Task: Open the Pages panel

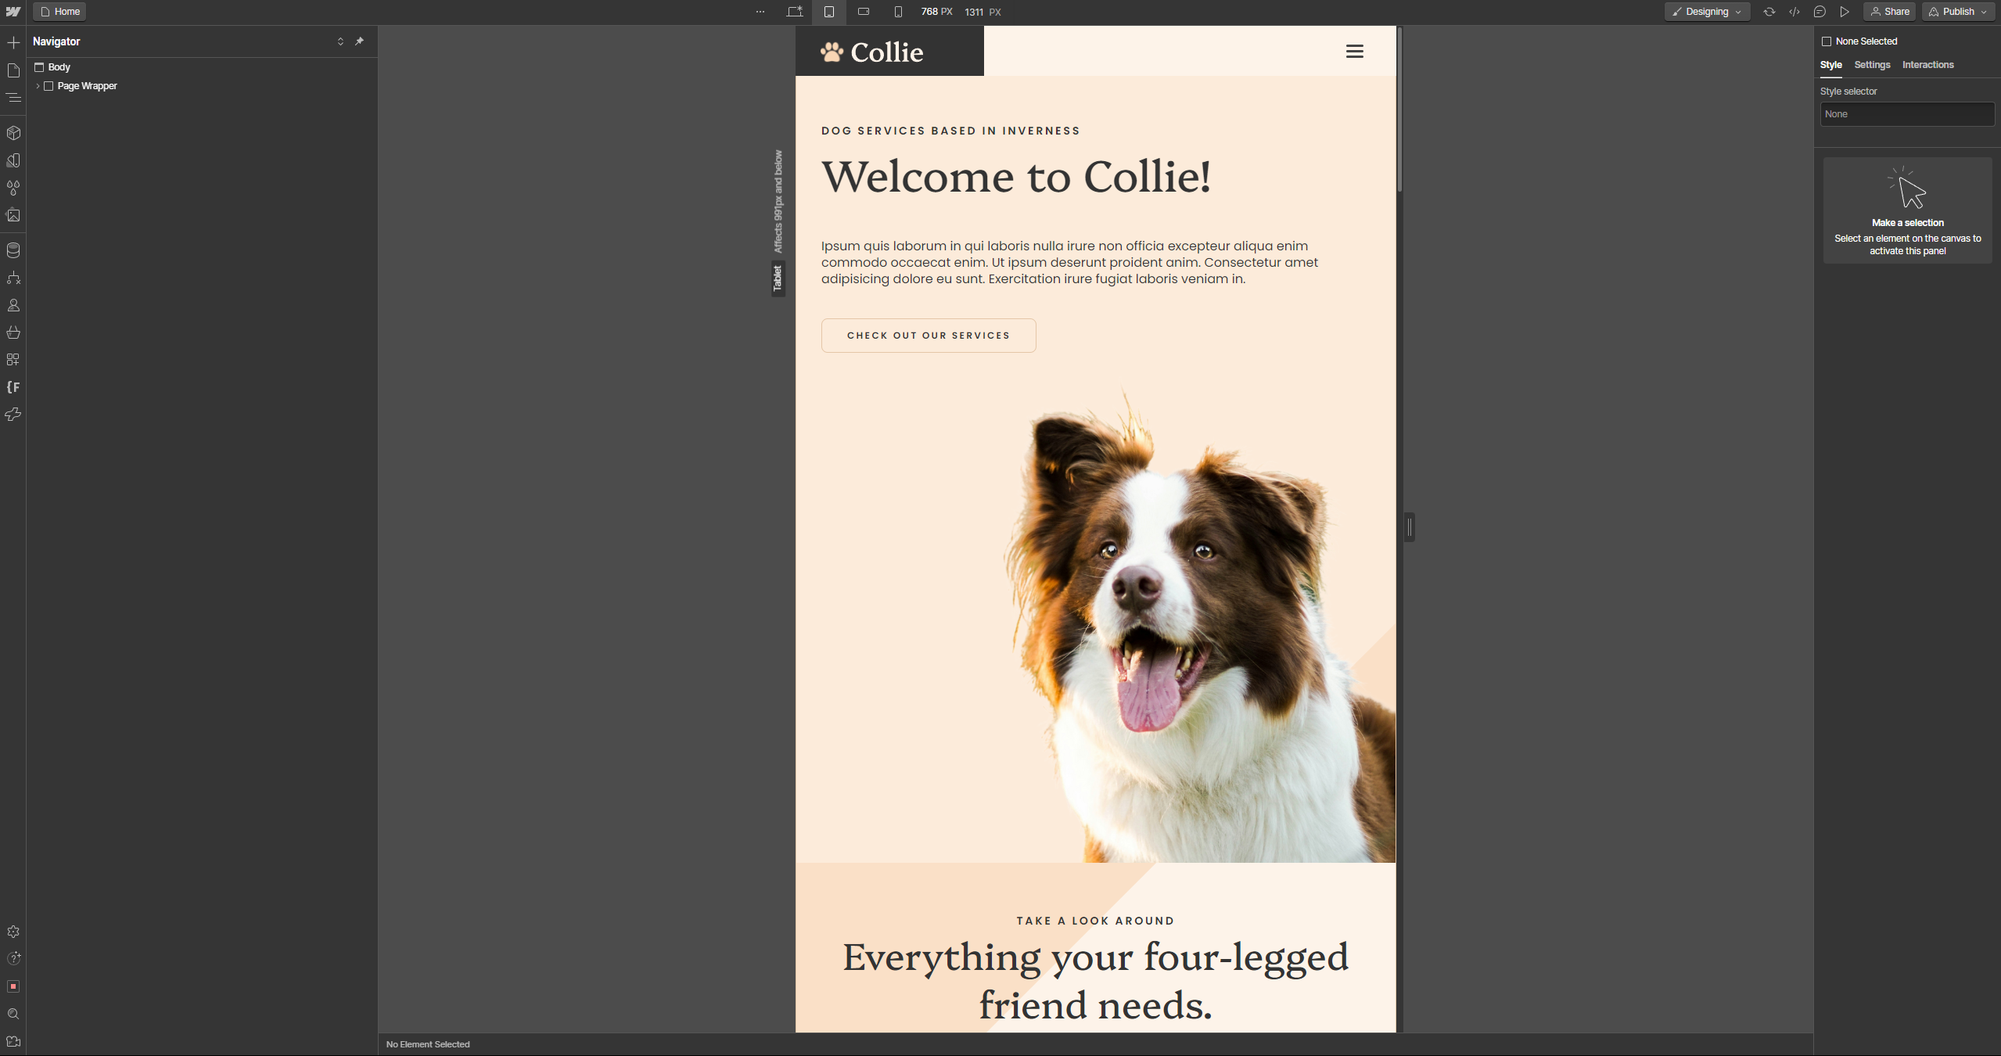Action: click(x=13, y=70)
